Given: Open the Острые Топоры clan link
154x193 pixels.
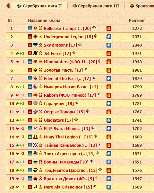Looking at the screenshot, I should 64,112.
